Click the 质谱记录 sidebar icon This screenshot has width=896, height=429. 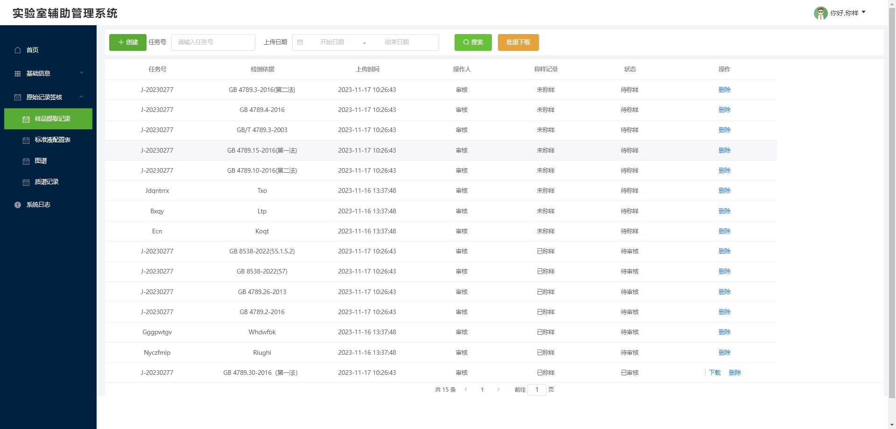(x=26, y=182)
